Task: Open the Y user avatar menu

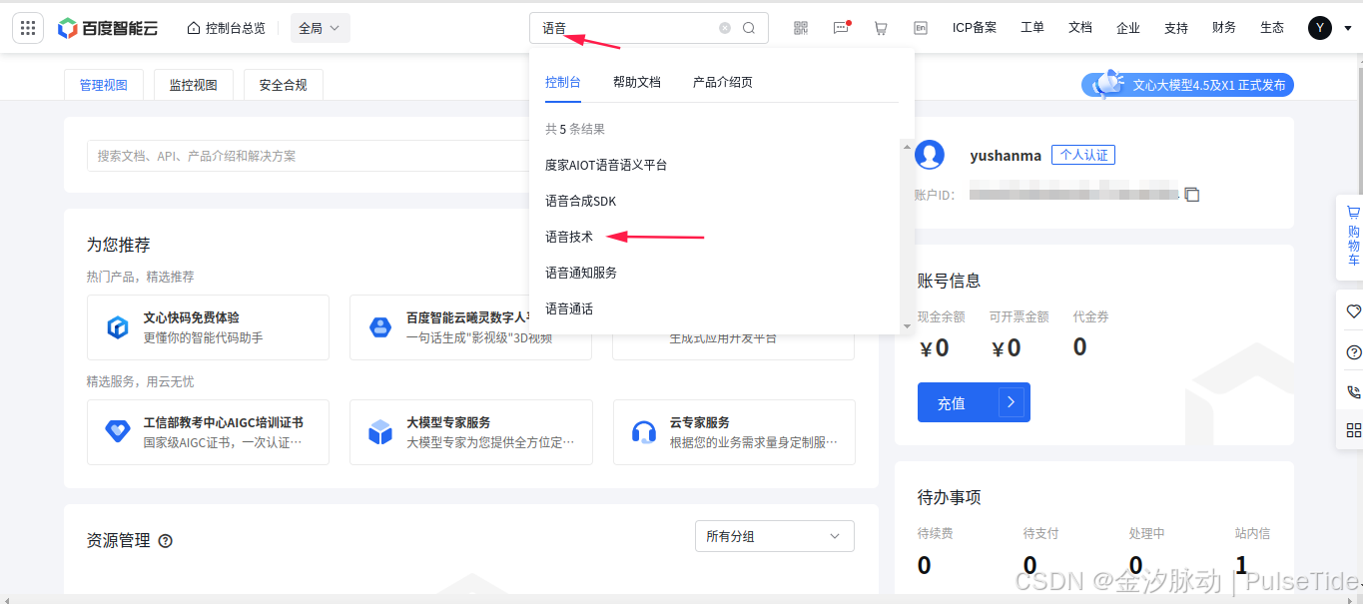Action: point(1320,28)
